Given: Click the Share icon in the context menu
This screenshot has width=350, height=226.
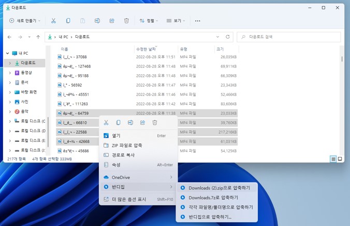Looking at the screenshot, I should [142, 123].
